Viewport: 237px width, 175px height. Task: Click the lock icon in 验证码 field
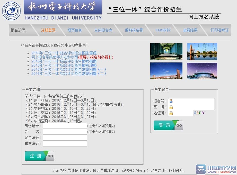pos(171,113)
